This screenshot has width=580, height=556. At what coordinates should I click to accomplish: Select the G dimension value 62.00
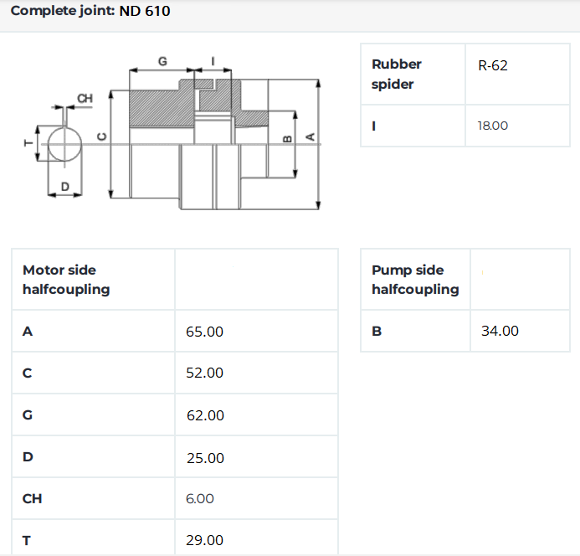[205, 415]
